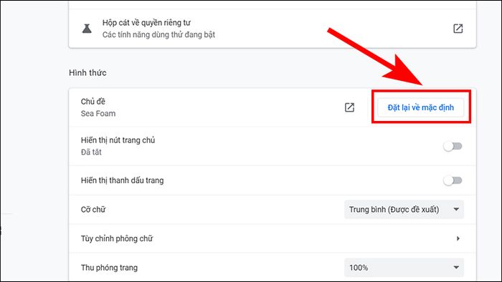Click the Các tính năng dùng thử subtitle

[x=158, y=34]
